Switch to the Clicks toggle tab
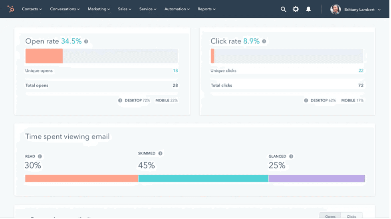 coord(351,216)
